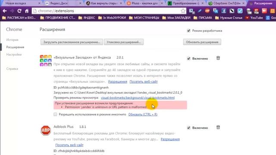This screenshot has width=276, height=155.
Task: Open the Adblock Plus toolbar icon
Action: point(207,11)
